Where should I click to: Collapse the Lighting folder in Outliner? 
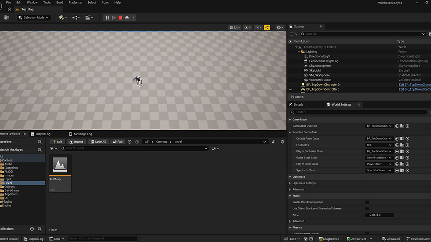click(300, 52)
